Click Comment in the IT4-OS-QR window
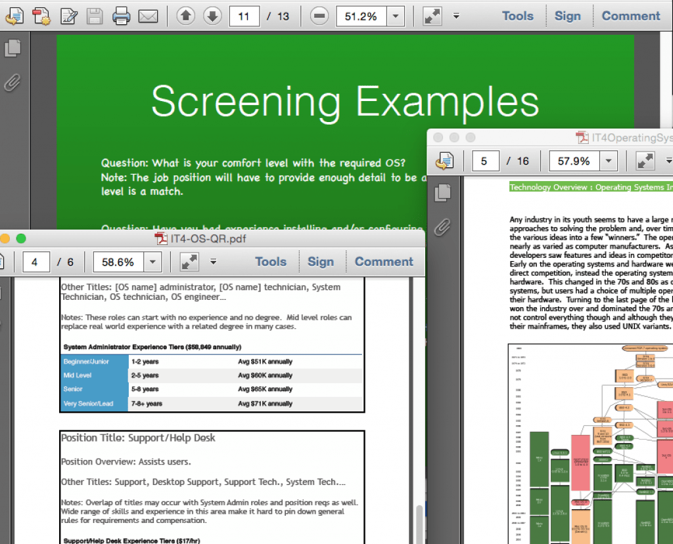Viewport: 673px width, 544px height. pos(384,262)
